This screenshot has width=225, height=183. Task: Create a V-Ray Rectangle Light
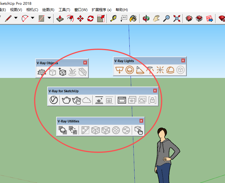coord(120,70)
